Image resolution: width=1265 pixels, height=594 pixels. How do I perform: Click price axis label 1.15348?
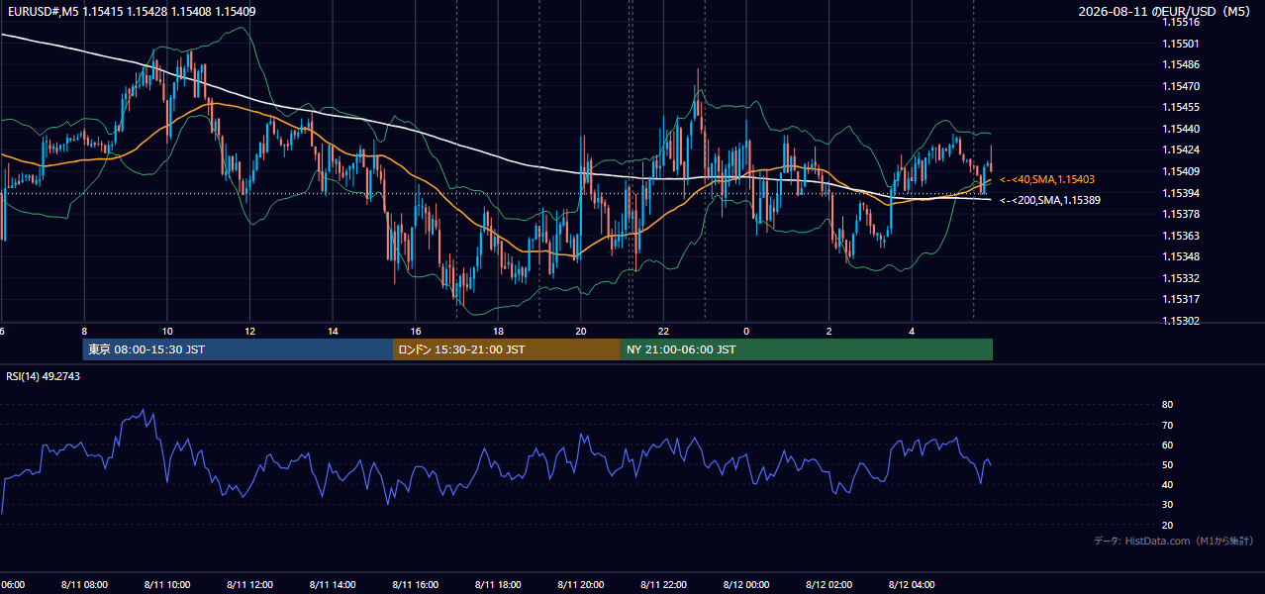1181,256
